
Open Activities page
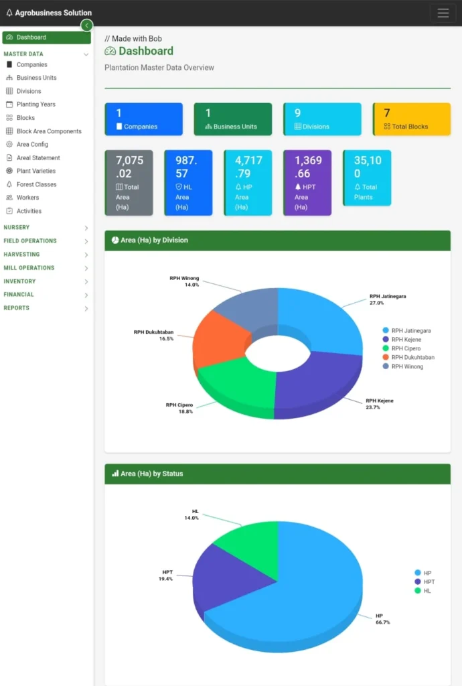tap(29, 210)
